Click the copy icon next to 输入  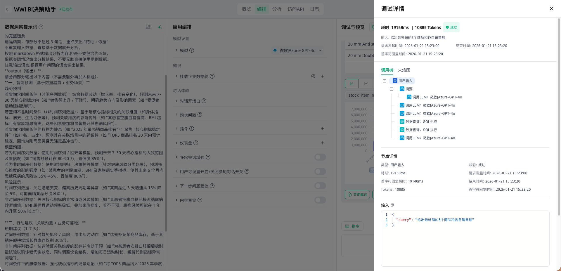tap(392, 205)
